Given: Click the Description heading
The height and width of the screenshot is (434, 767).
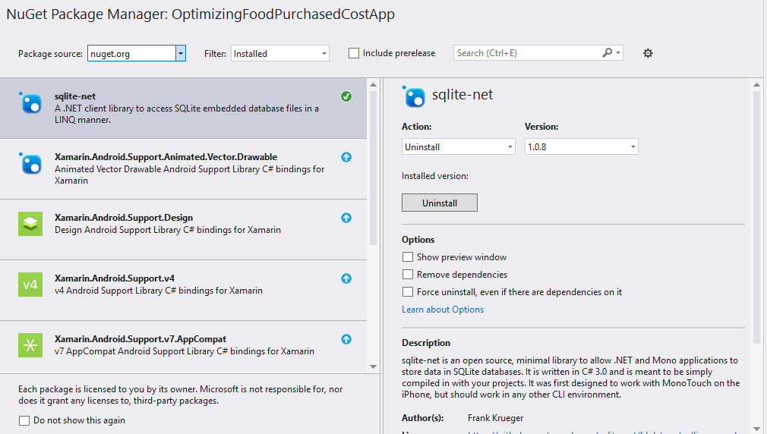Looking at the screenshot, I should (x=426, y=343).
